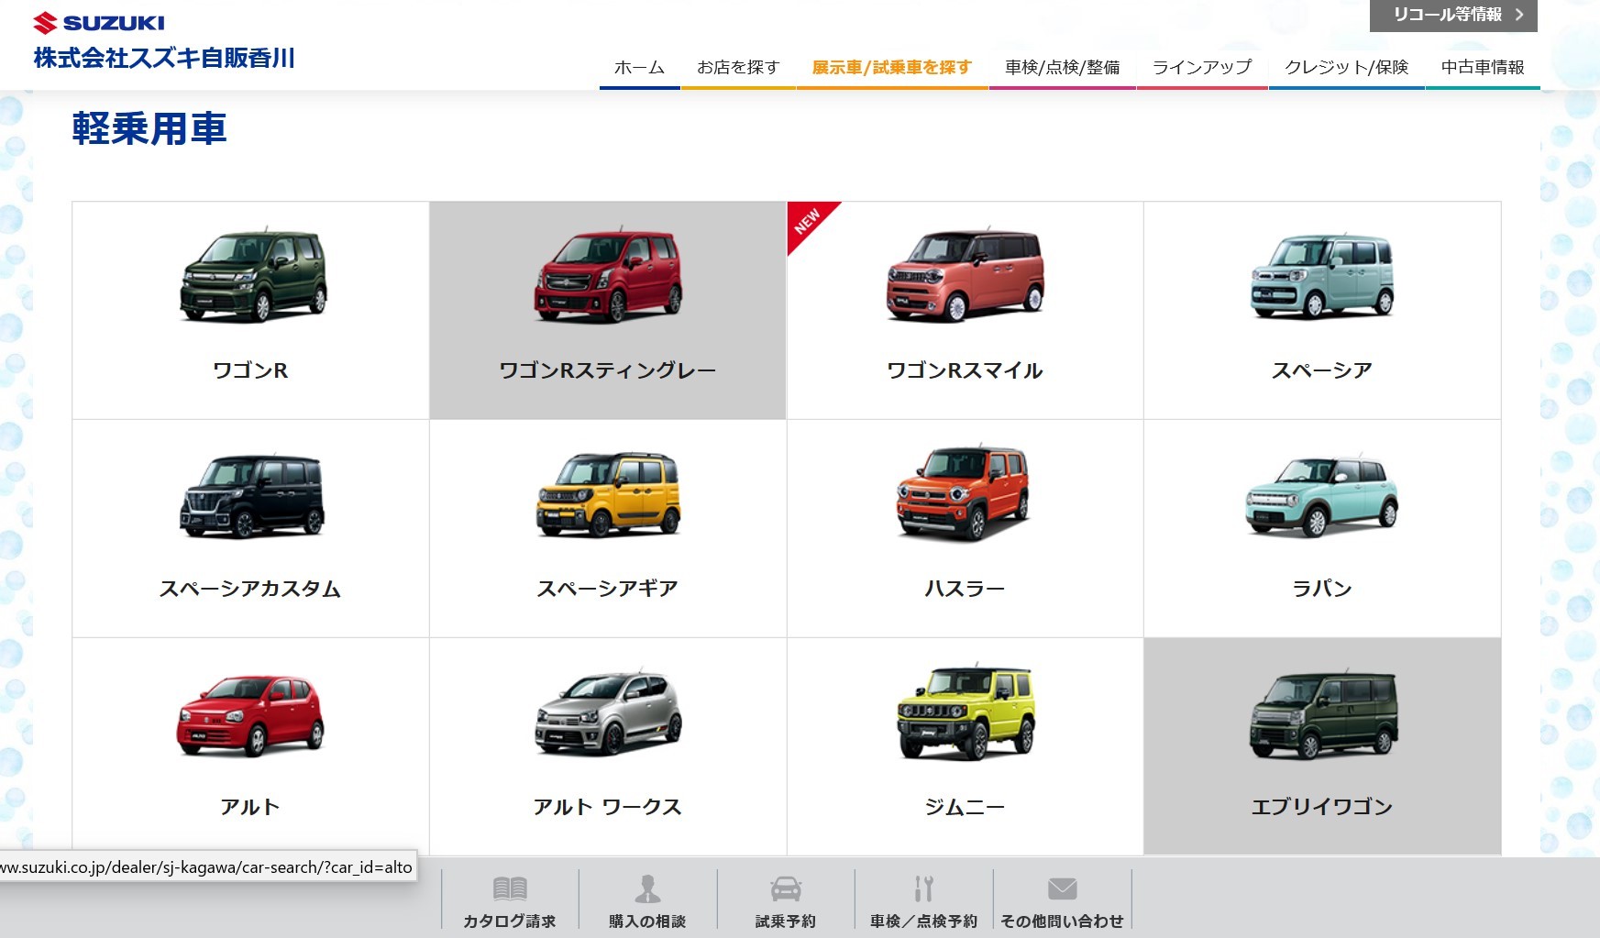Open the クレジット/保険 menu tab
1600x938 pixels.
[x=1346, y=68]
